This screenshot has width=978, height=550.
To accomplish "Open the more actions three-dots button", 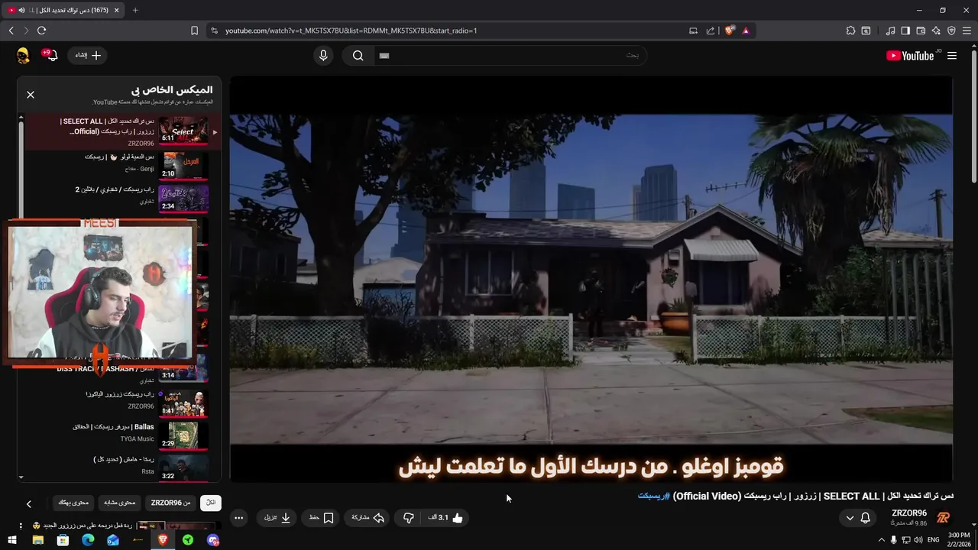I will click(238, 518).
